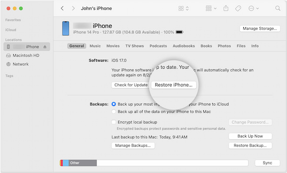Go forward with the right chevron arrow
The height and width of the screenshot is (173, 287).
click(73, 9)
